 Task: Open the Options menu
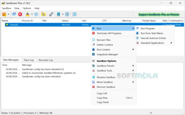(27, 8)
